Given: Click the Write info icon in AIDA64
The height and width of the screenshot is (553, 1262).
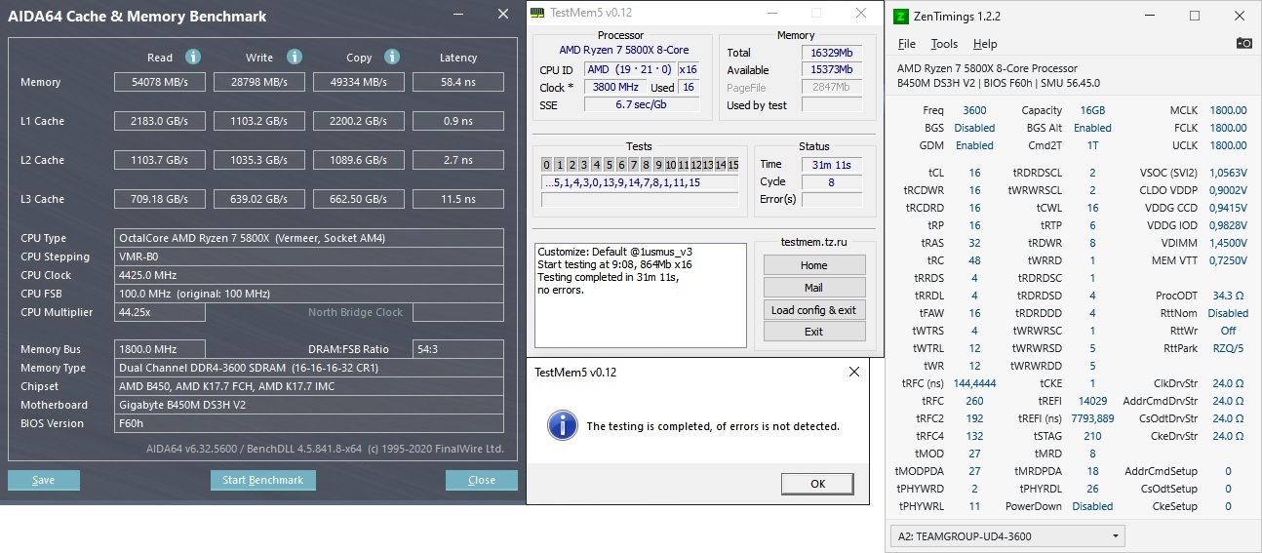Looking at the screenshot, I should click(x=295, y=57).
